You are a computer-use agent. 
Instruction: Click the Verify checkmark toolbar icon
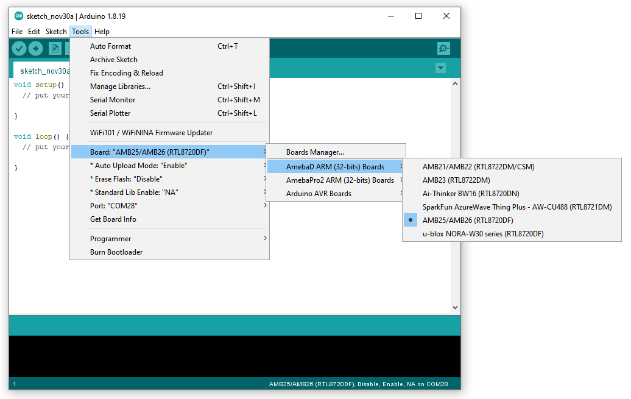click(19, 49)
